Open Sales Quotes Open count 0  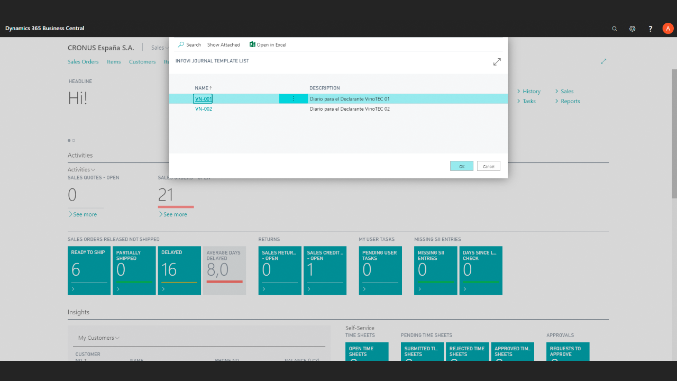point(72,195)
